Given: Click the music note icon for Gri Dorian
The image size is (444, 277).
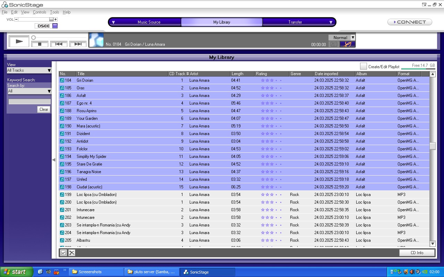Looking at the screenshot, I should 62,80.
